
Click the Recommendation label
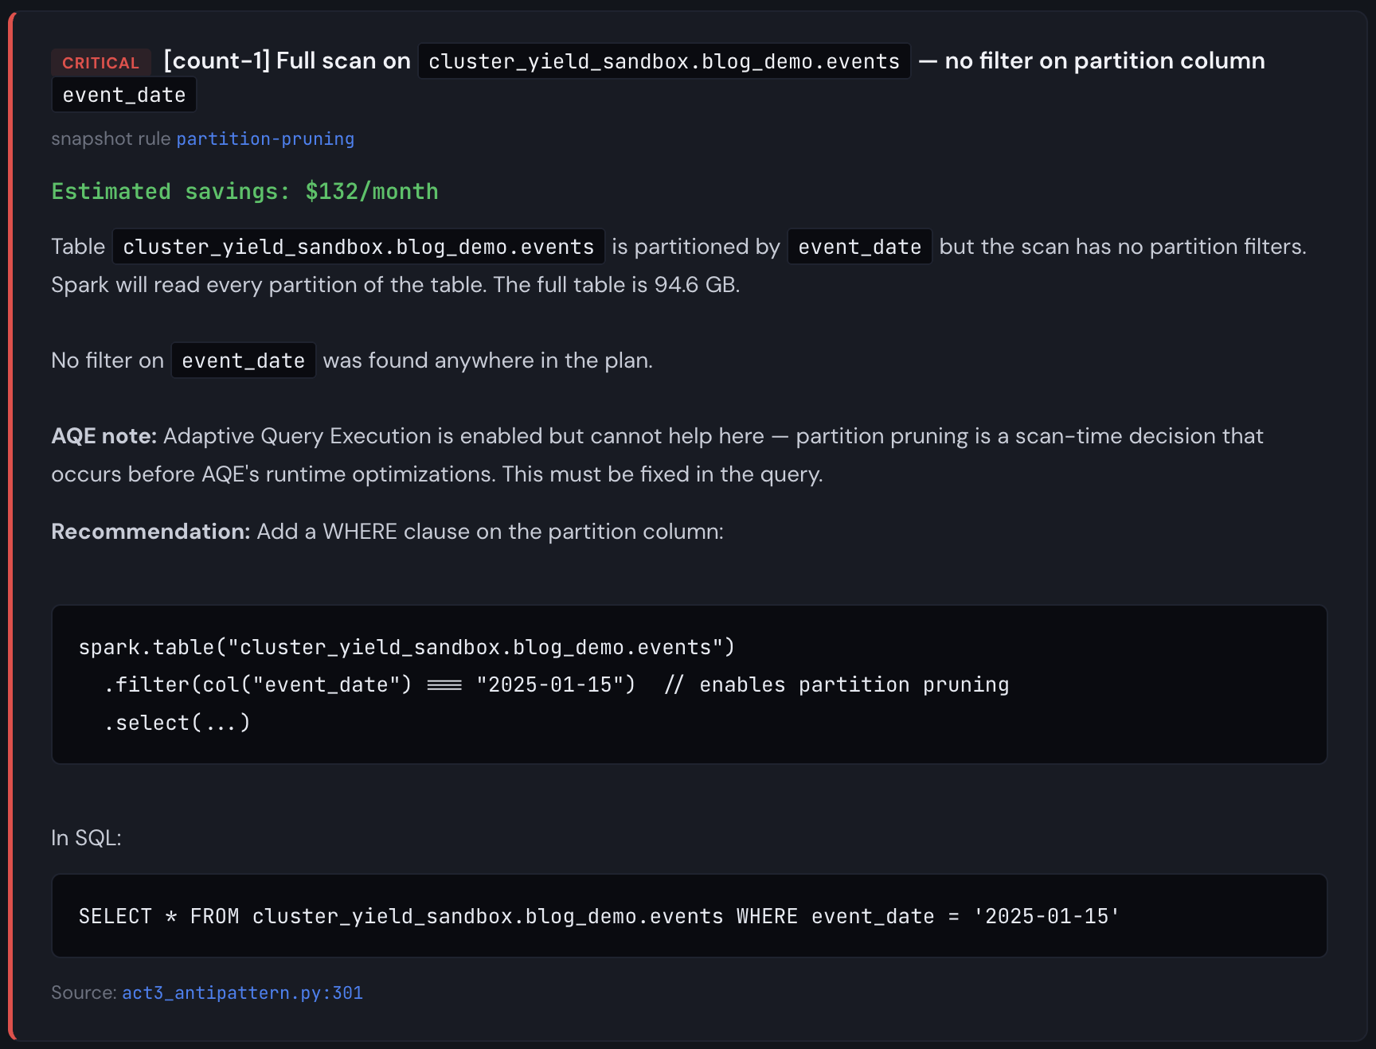[150, 532]
